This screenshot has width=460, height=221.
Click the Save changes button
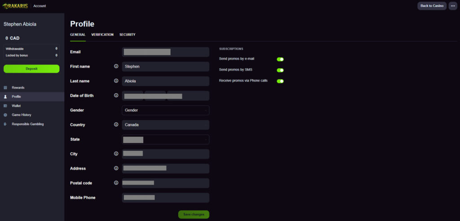click(x=194, y=215)
